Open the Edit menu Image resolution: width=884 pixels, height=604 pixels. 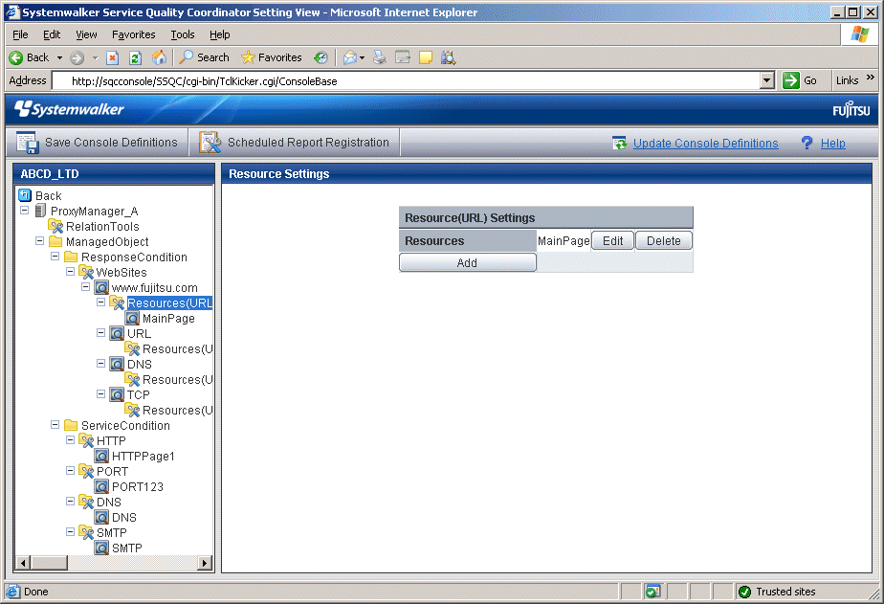(52, 34)
